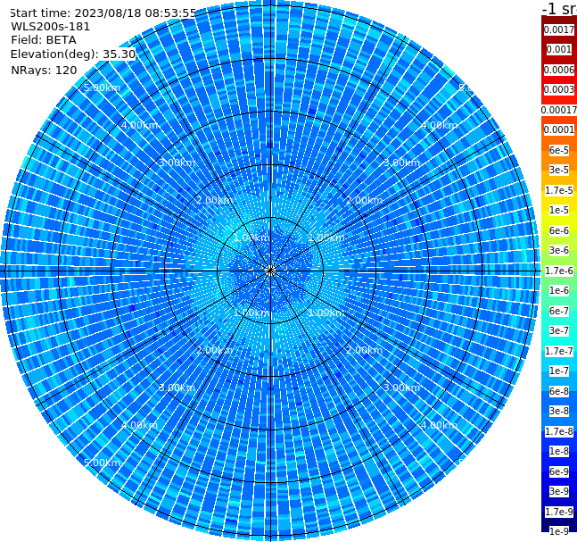Screen dimensions: 577x542
Task: Click the Field: BETA label
Action: click(44, 40)
